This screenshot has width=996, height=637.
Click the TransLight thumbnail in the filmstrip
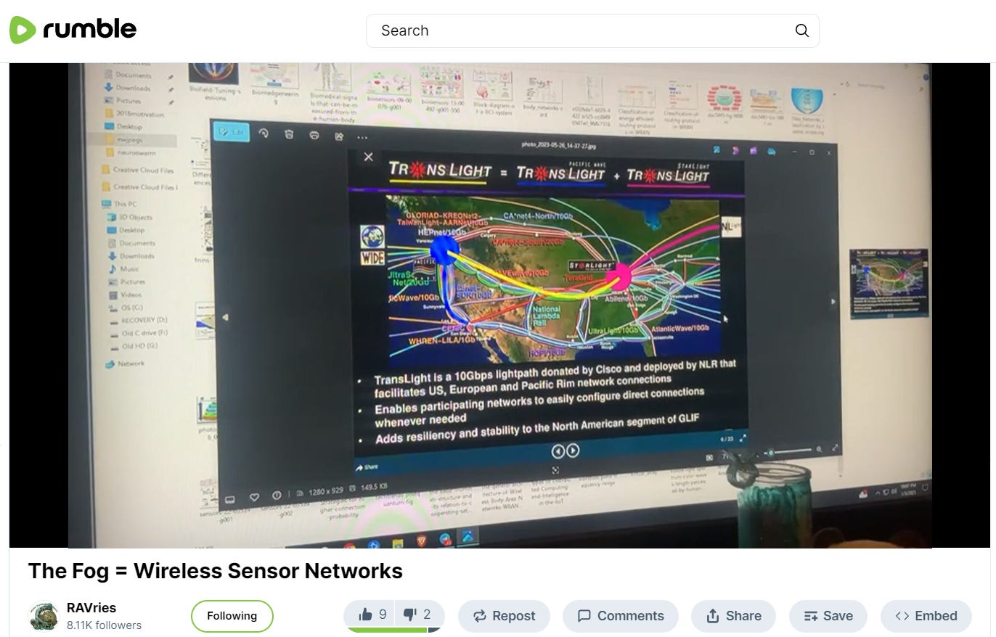tap(889, 282)
